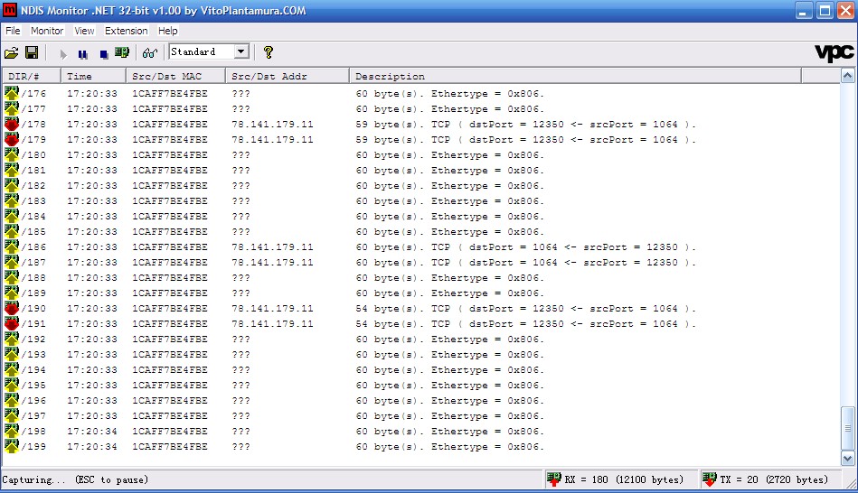This screenshot has height=493, width=858.
Task: Click the vertical scrollbar thumb
Action: point(848,428)
